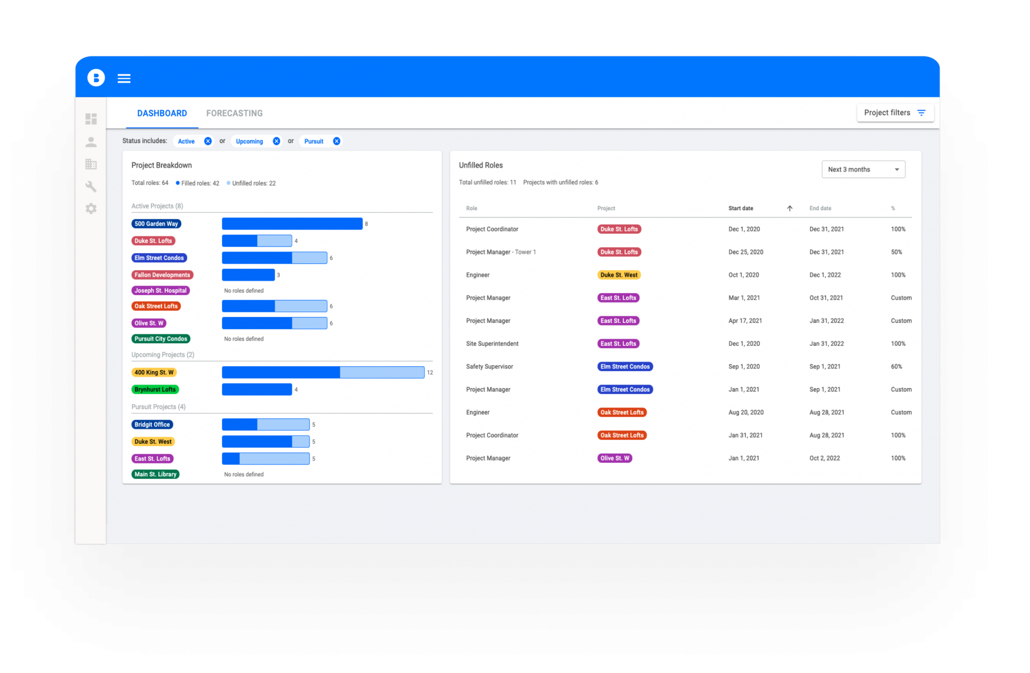Viewport: 1030px width, 673px height.
Task: Click the Bridgit logo icon
Action: [95, 78]
